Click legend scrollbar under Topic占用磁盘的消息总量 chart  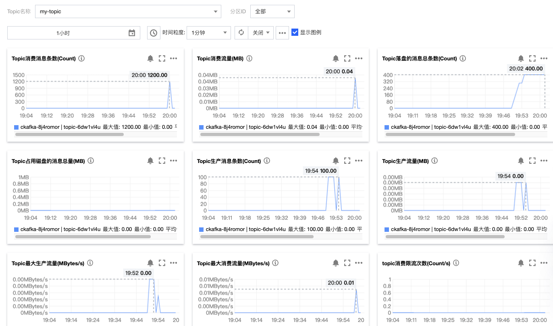coord(83,237)
